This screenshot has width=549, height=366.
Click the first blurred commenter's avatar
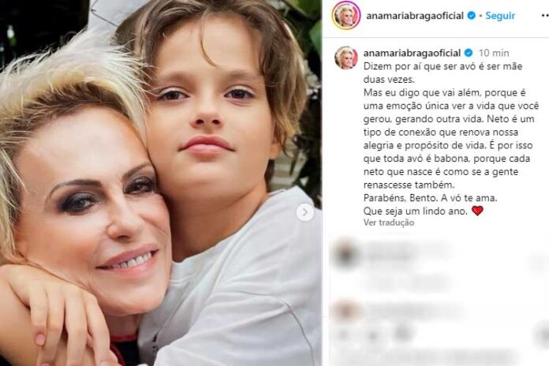[x=345, y=255]
